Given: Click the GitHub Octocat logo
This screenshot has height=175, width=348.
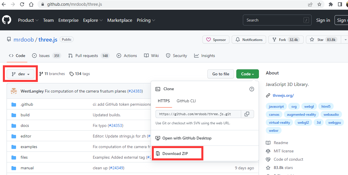Looking at the screenshot, I should click(7, 20).
